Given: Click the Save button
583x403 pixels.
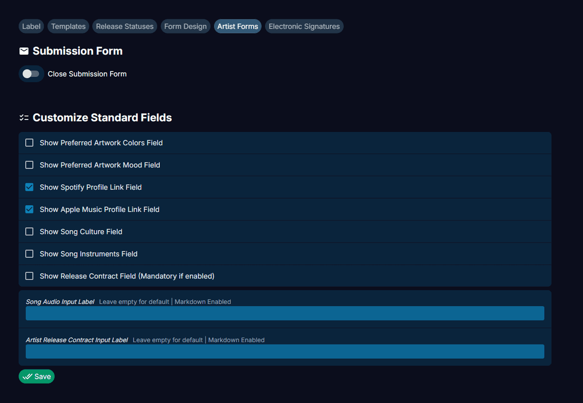Looking at the screenshot, I should point(36,376).
